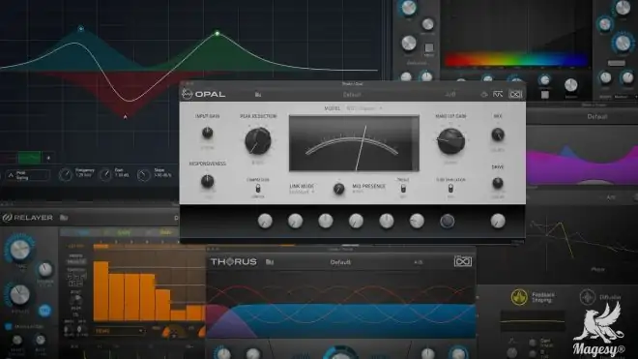Click the VU meter display in Opal
Screen dimensions: 638x359
tap(354, 143)
